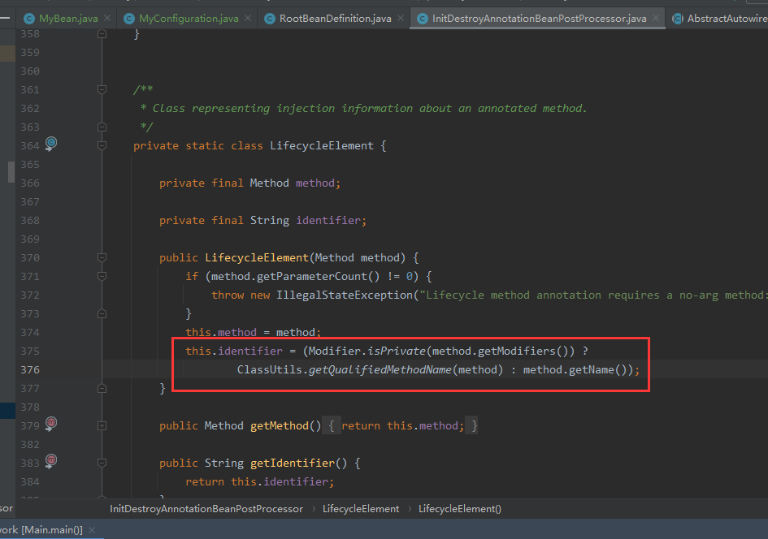Screen dimensions: 768x539
Task: Collapse the Javadoc comment fold at line 361
Action: pyautogui.click(x=102, y=89)
